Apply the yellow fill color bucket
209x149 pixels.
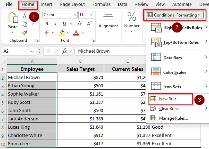click(62, 33)
